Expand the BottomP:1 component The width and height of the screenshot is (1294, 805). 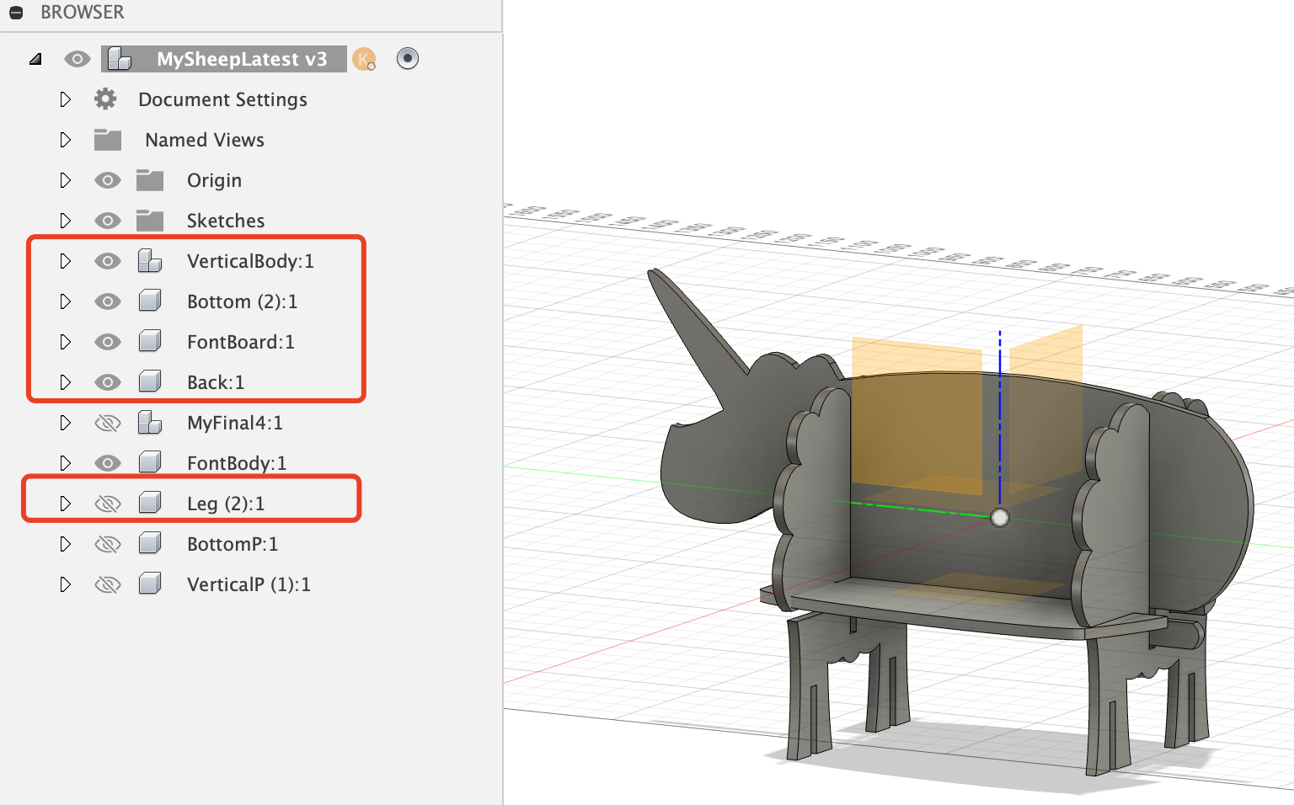pos(66,544)
